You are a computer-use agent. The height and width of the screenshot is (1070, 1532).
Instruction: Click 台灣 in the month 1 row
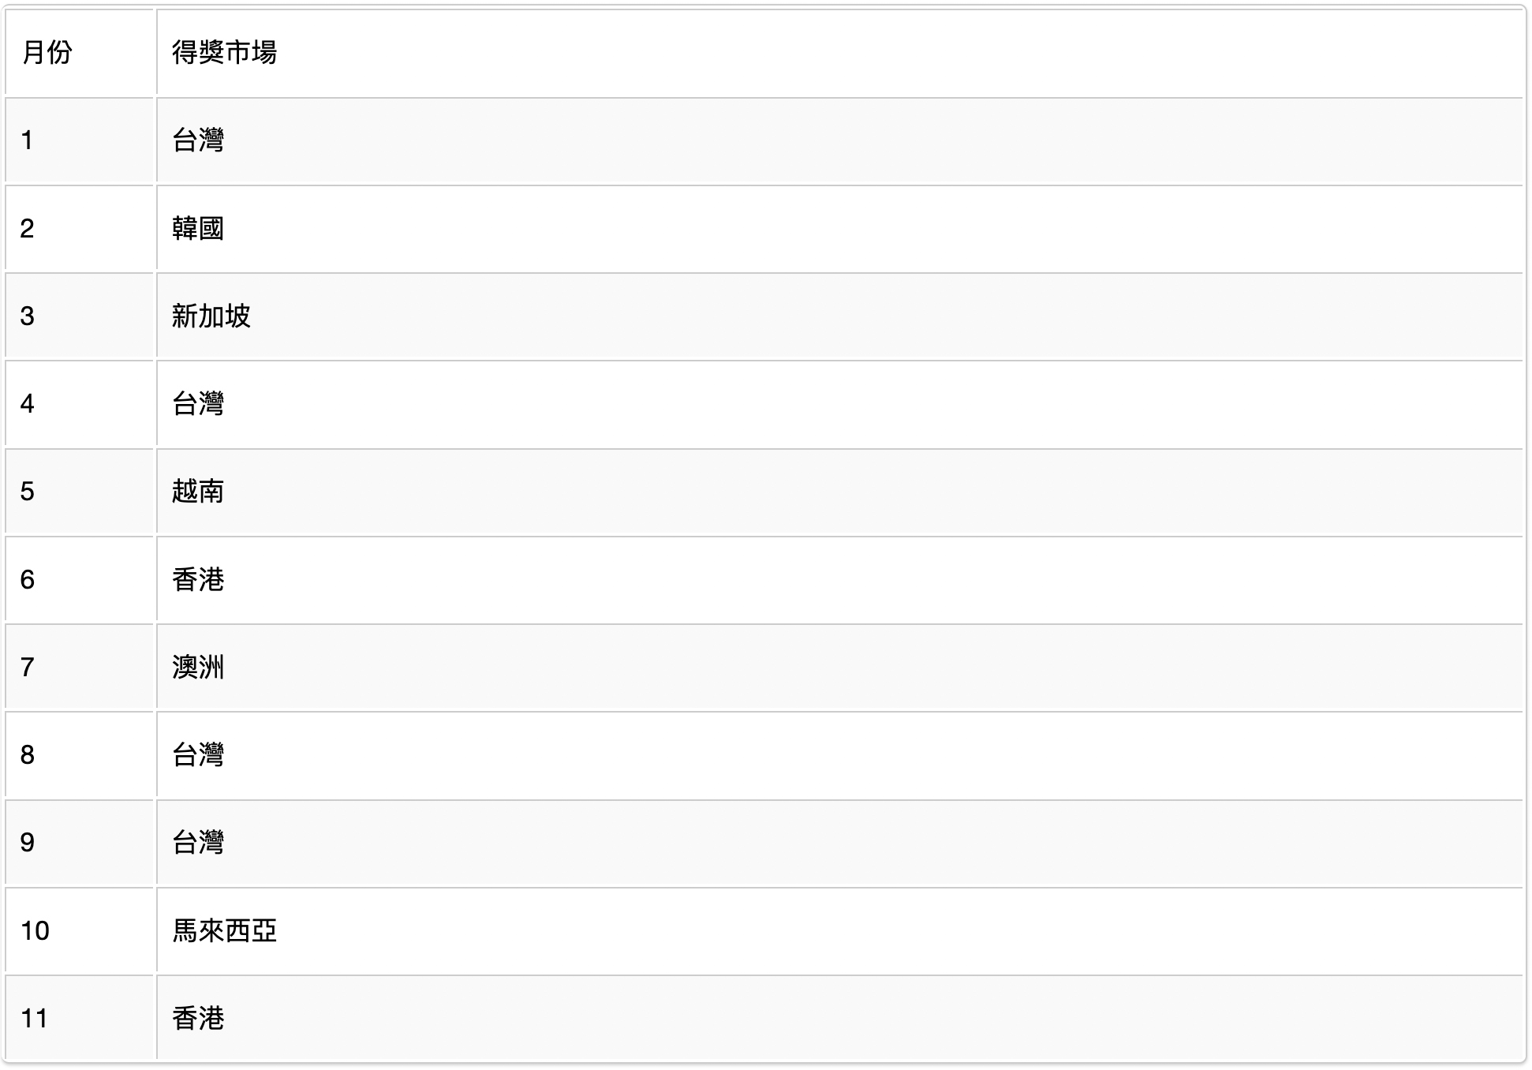pyautogui.click(x=198, y=140)
